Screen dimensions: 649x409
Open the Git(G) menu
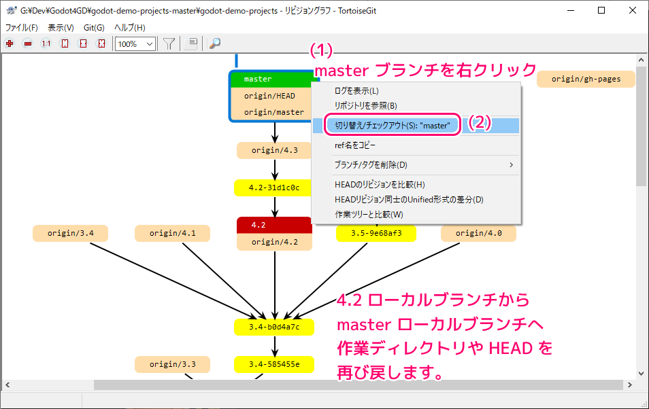[94, 28]
